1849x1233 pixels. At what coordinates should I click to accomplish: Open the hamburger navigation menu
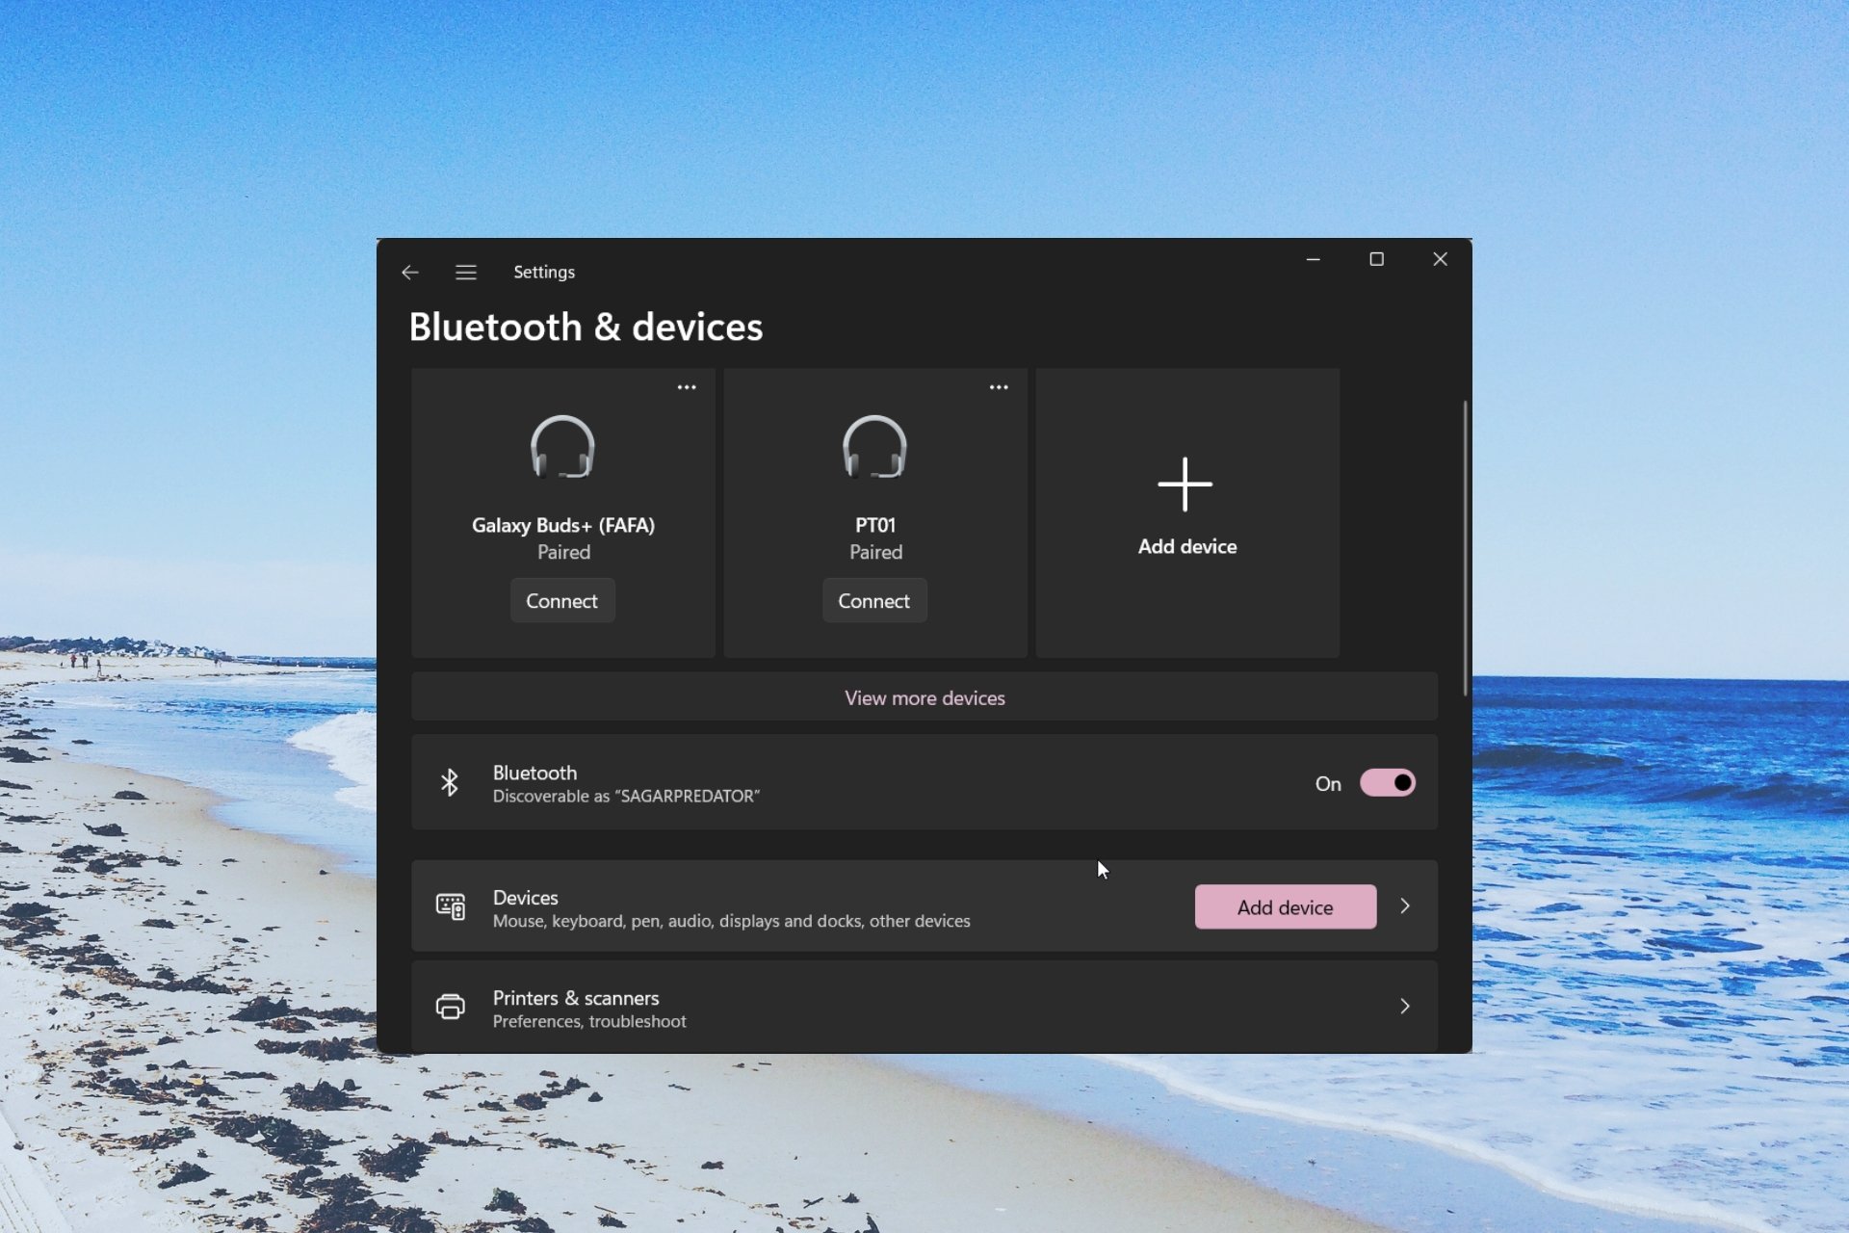tap(466, 273)
